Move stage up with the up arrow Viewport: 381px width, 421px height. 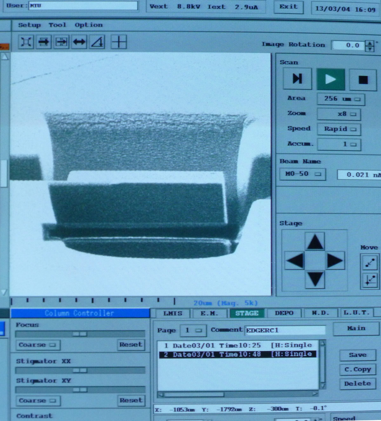click(315, 242)
